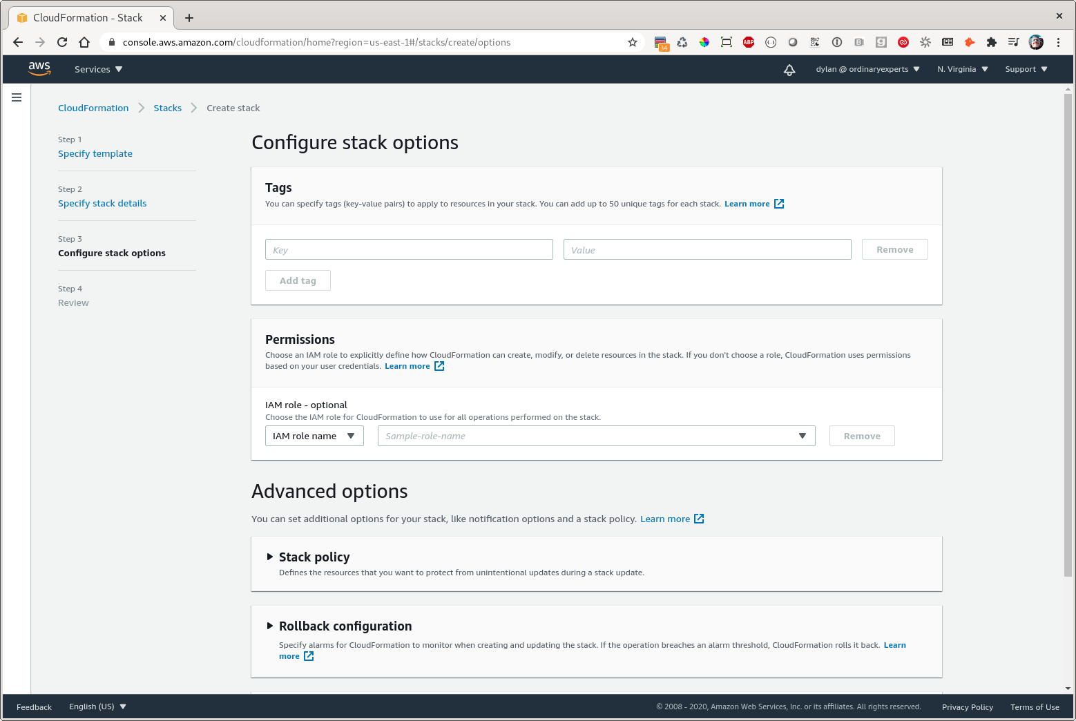The width and height of the screenshot is (1076, 721).
Task: Click the Configure stack options step label
Action: 112,253
